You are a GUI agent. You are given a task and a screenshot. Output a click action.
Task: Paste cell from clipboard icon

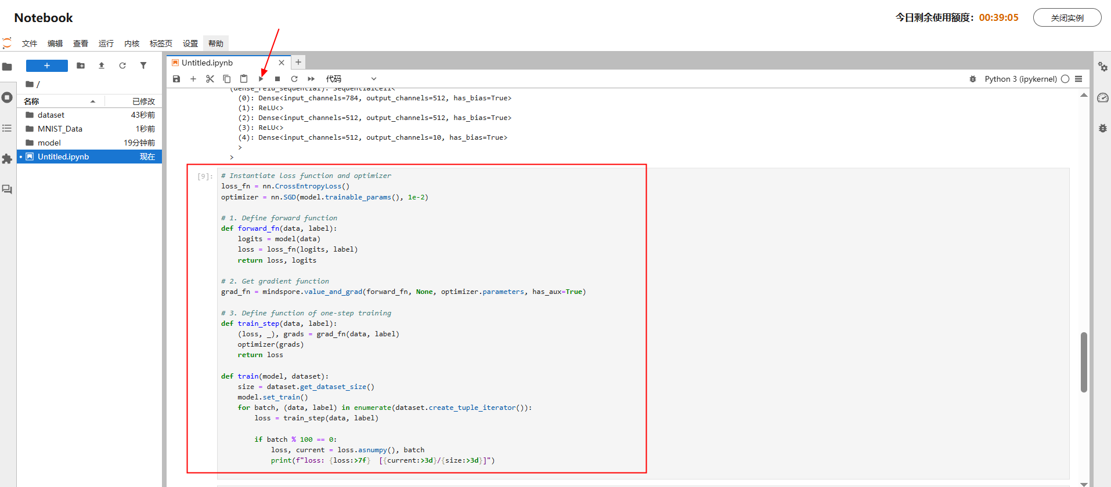point(244,79)
